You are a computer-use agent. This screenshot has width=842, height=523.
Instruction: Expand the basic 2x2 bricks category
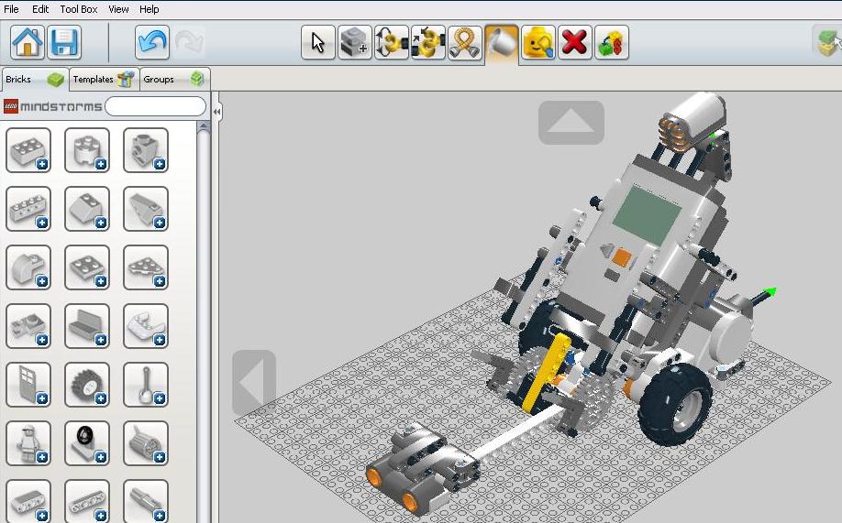point(28,150)
